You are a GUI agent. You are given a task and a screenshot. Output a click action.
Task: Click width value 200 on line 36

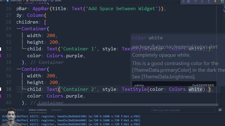point(51,76)
